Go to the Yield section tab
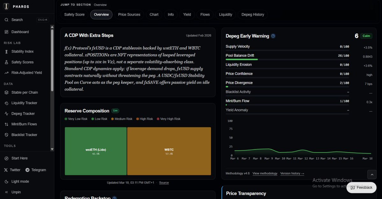Viewport: 382px width, 199px height. tap(187, 15)
